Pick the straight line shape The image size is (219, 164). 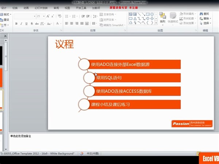click(x=139, y=14)
